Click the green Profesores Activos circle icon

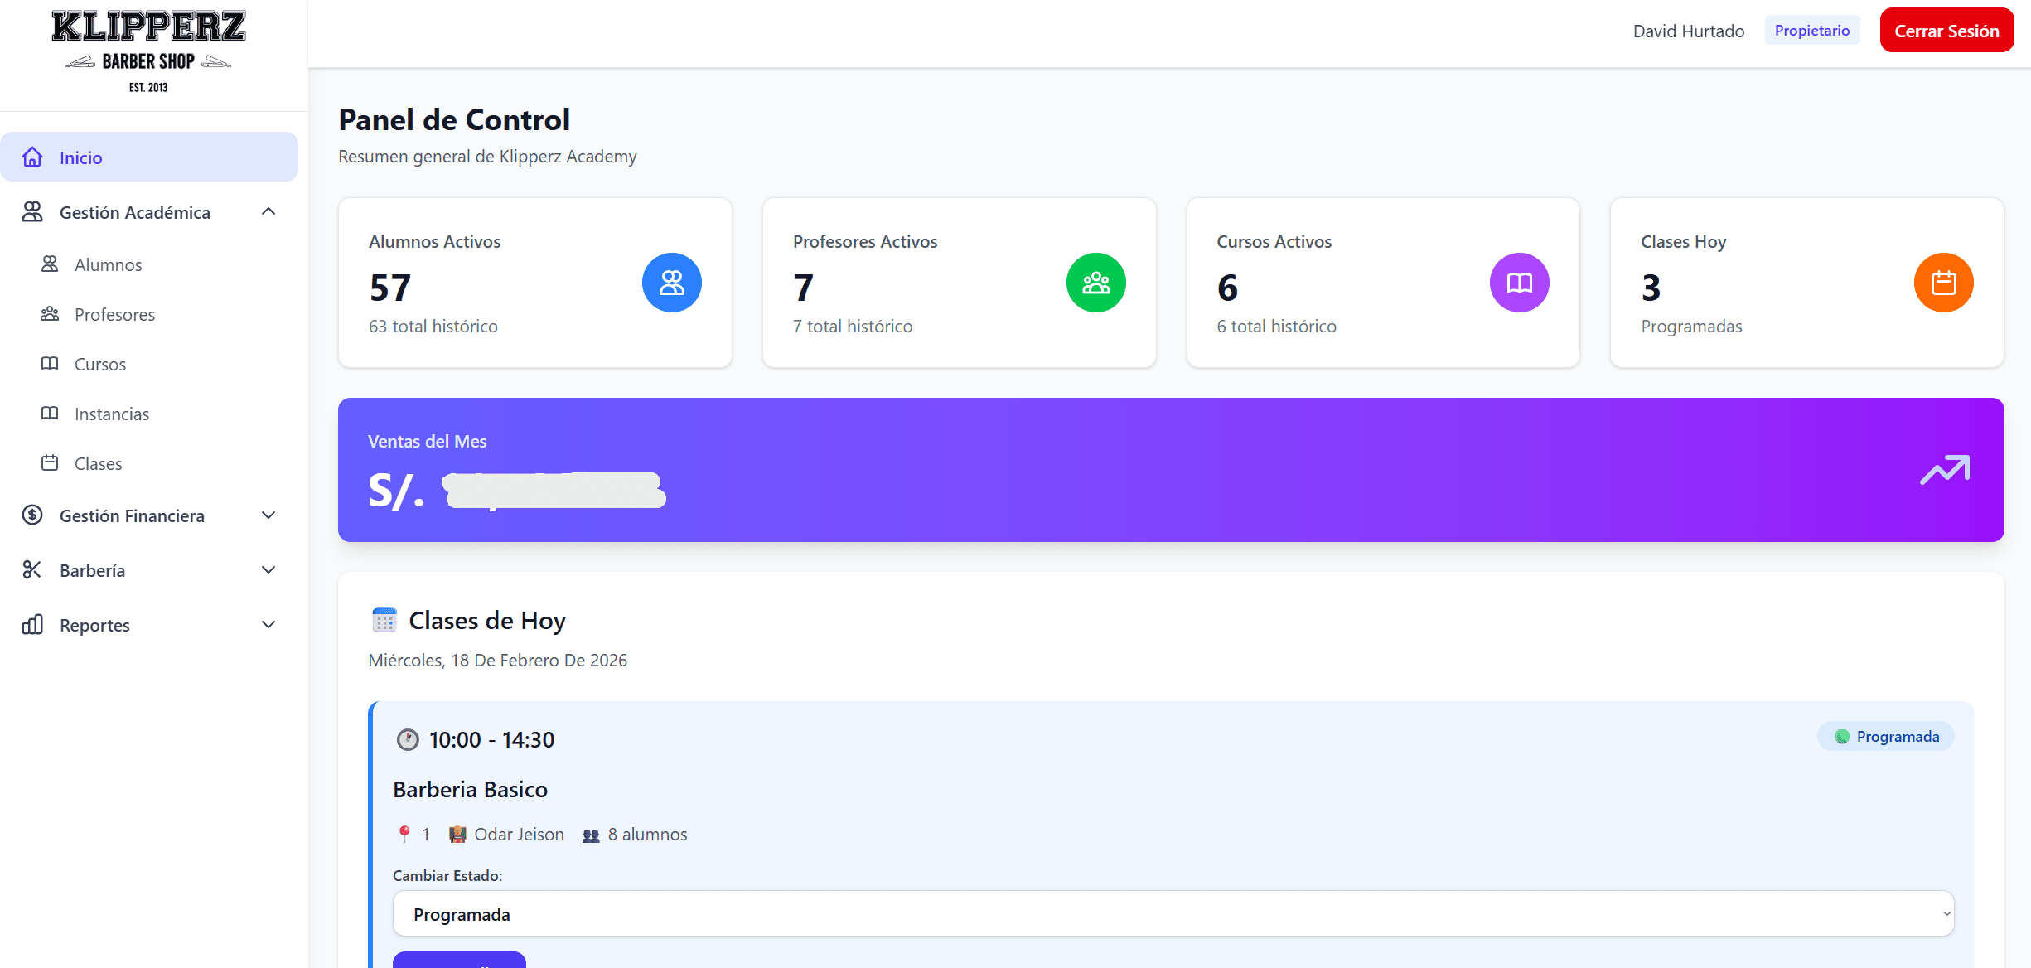pos(1096,283)
